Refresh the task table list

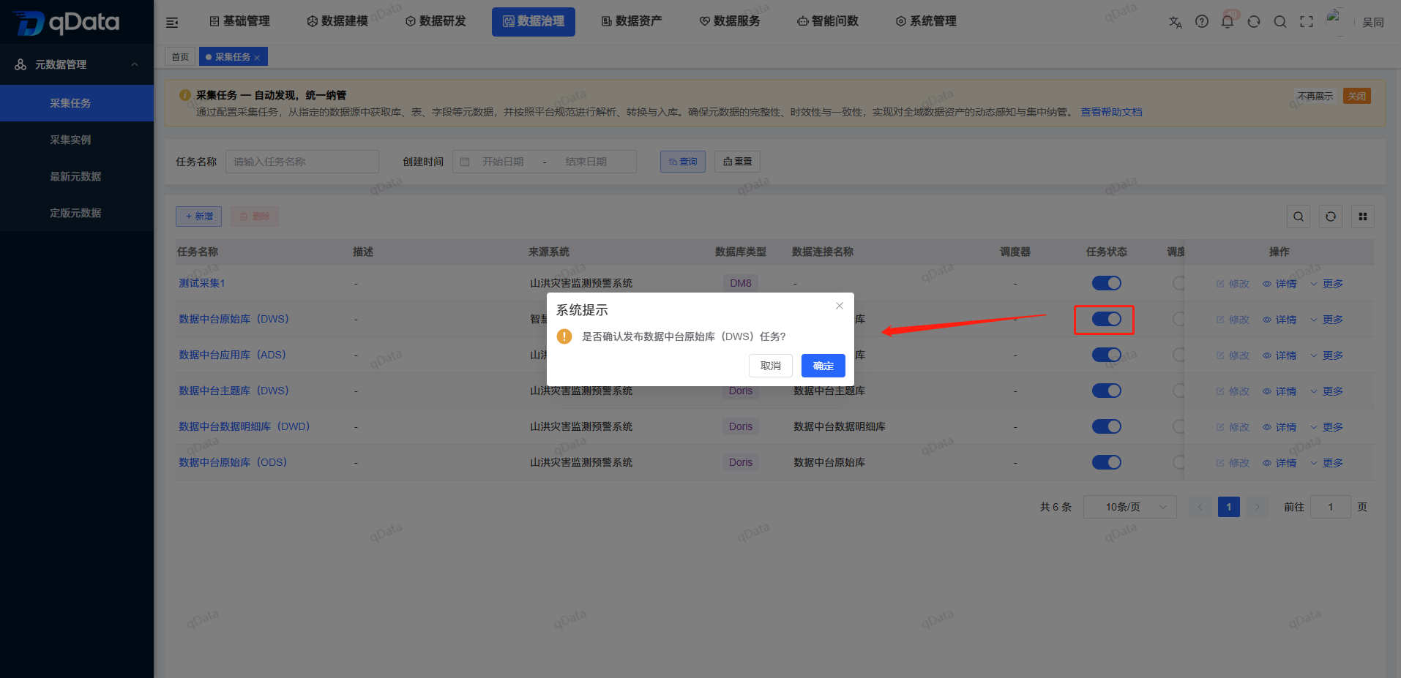1331,216
